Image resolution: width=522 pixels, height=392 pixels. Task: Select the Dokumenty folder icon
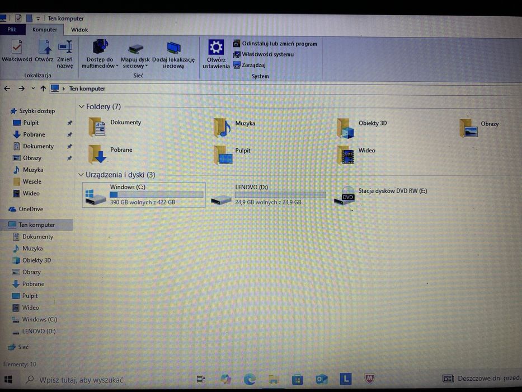97,127
